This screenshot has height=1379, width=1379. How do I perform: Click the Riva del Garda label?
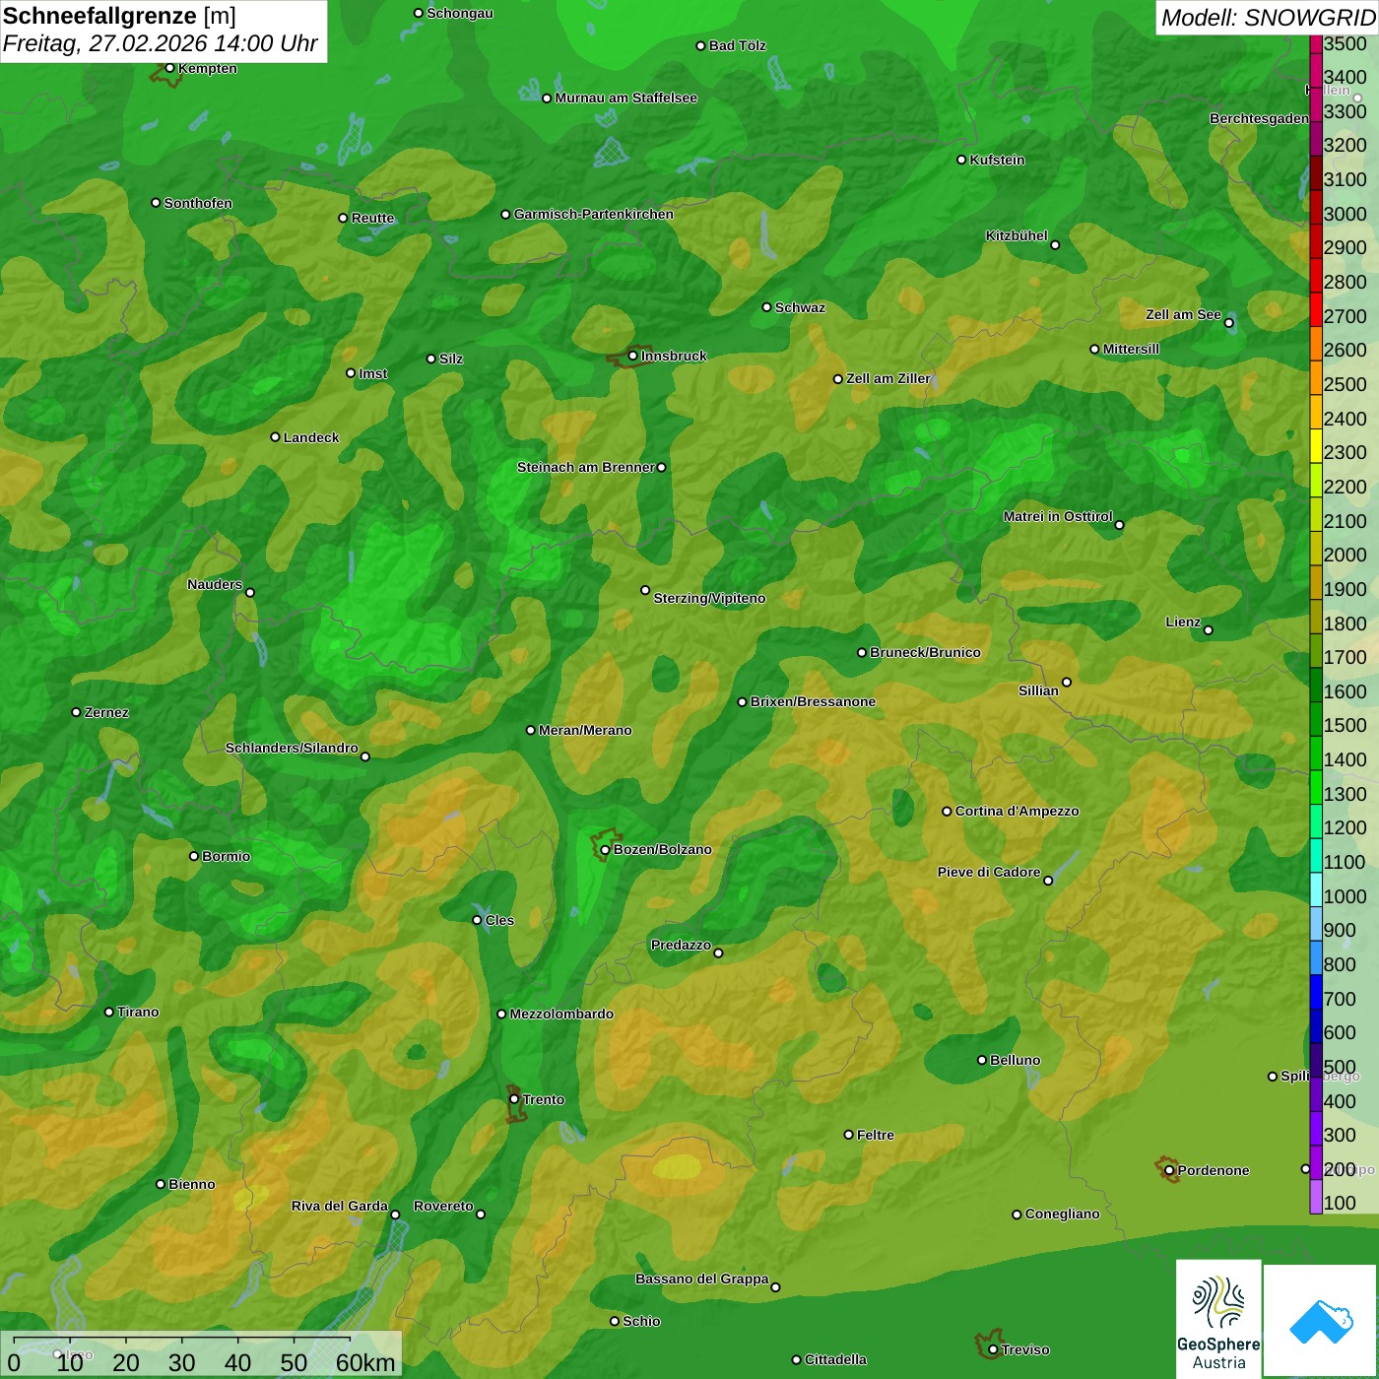(x=339, y=1206)
